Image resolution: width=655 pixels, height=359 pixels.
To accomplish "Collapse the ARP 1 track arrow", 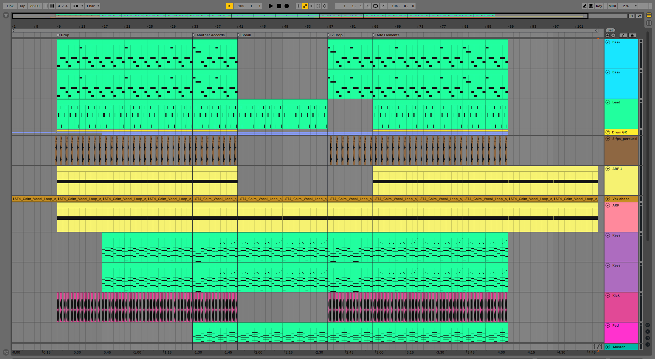I will click(608, 169).
